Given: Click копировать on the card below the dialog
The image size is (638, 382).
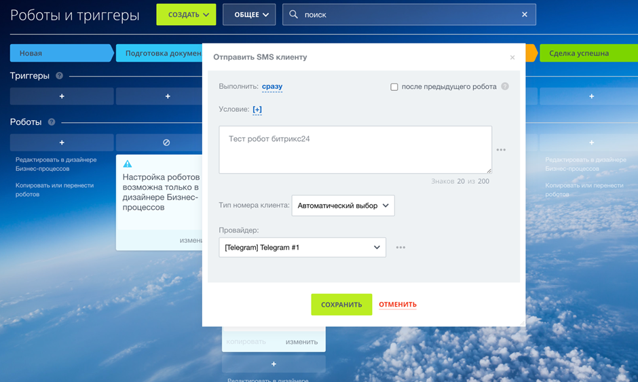Looking at the screenshot, I should click(x=246, y=342).
